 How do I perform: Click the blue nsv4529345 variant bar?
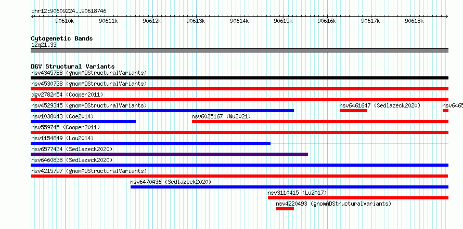(x=162, y=111)
